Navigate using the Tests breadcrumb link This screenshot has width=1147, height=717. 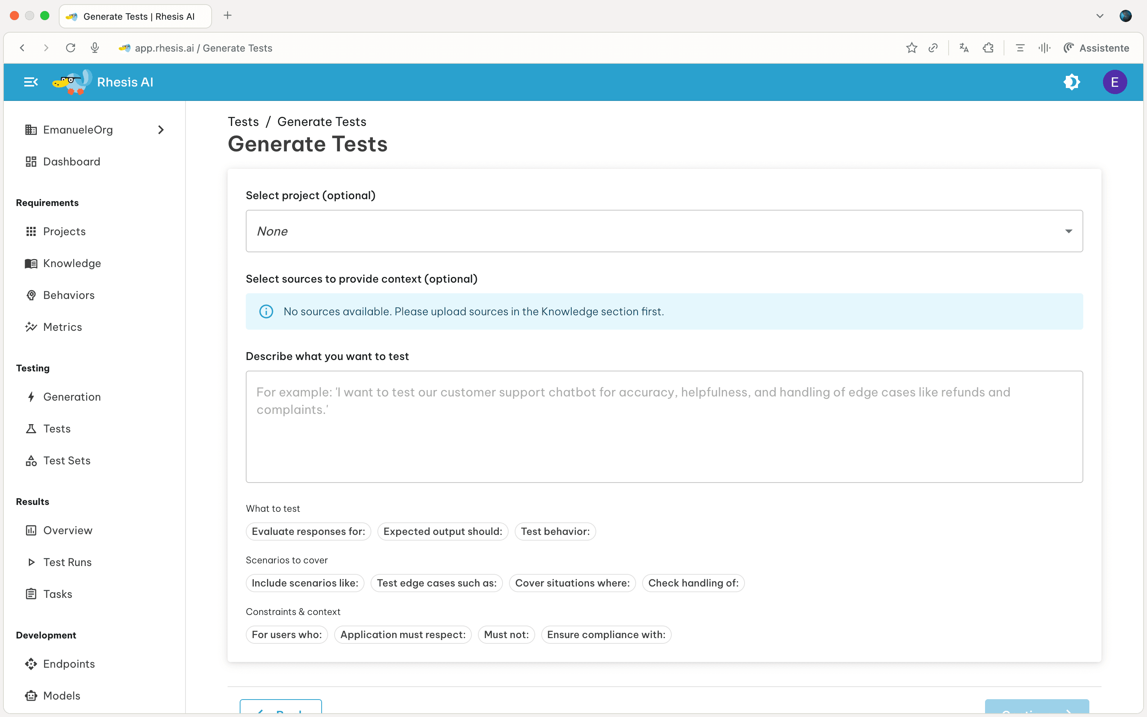tap(243, 121)
